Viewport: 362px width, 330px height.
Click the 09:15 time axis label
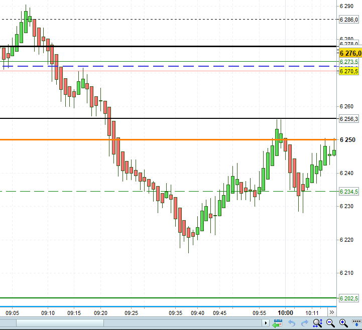[x=74, y=313]
